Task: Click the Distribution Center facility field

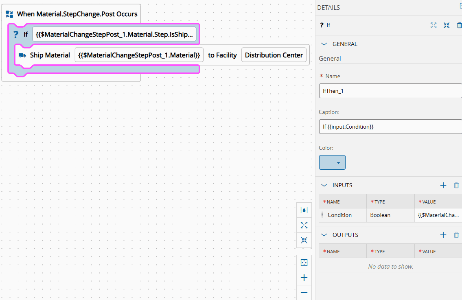Action: [274, 55]
